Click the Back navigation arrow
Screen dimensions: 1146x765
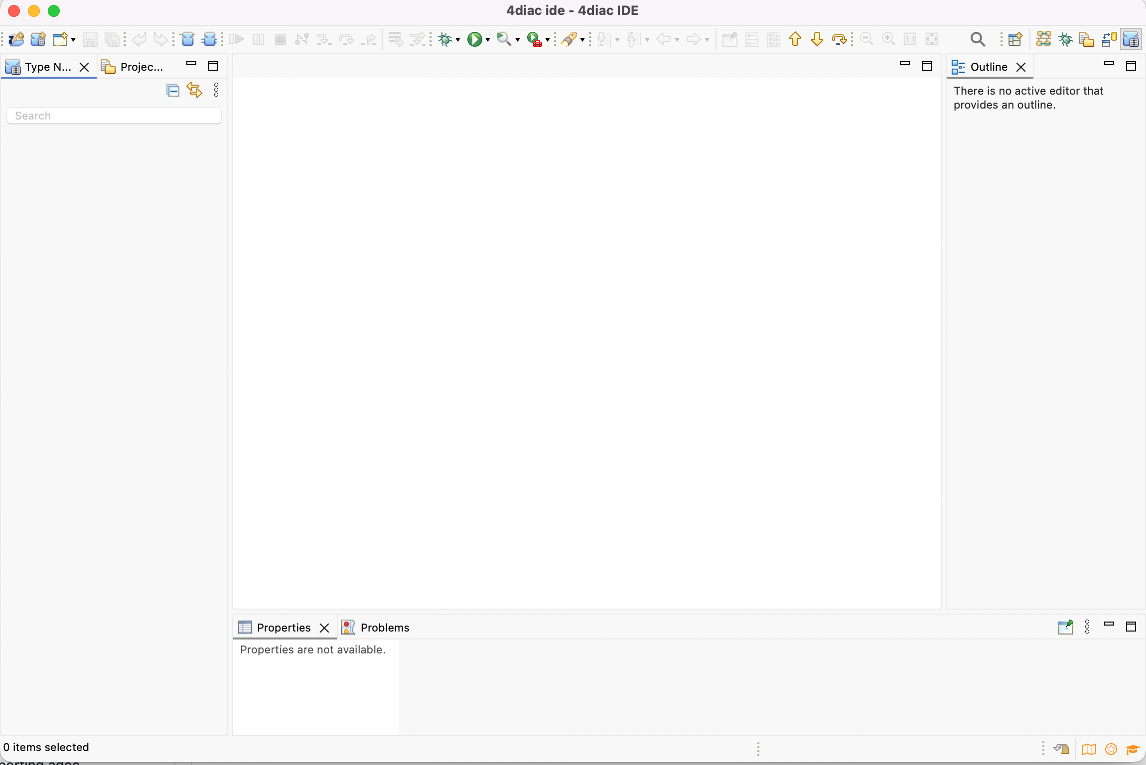663,39
